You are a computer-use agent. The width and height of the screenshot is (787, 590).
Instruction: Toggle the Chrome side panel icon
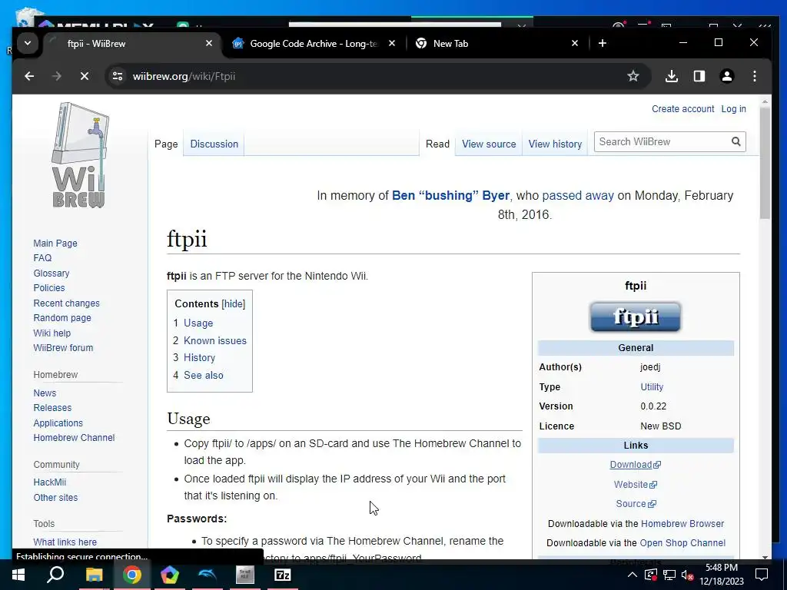[699, 76]
